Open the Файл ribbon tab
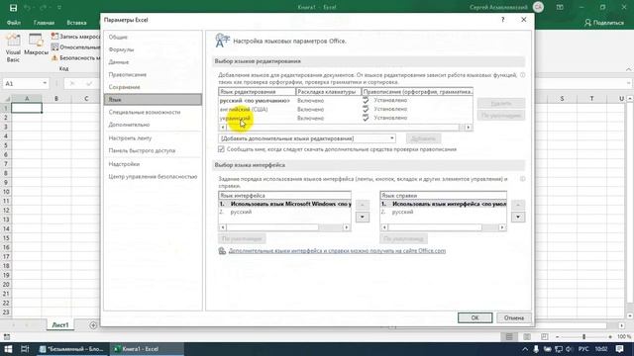 (x=14, y=23)
